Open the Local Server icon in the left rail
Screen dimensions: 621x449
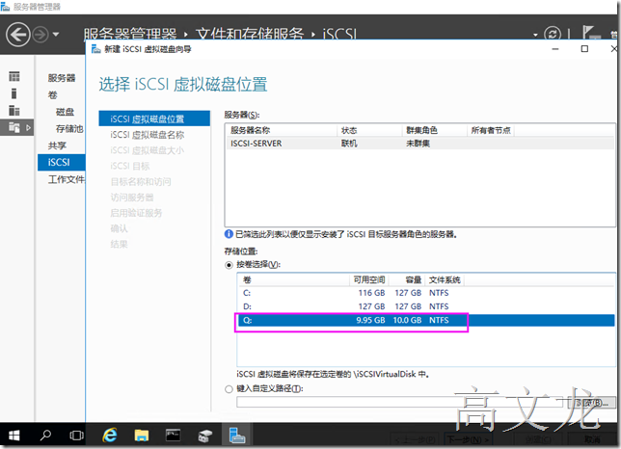click(x=13, y=93)
